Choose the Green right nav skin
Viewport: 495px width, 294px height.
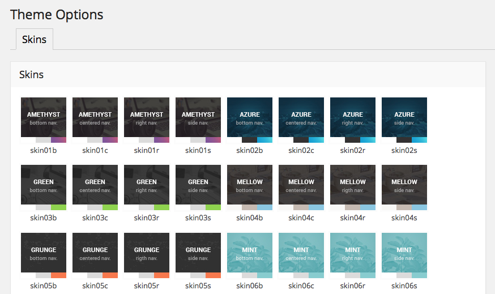point(147,187)
